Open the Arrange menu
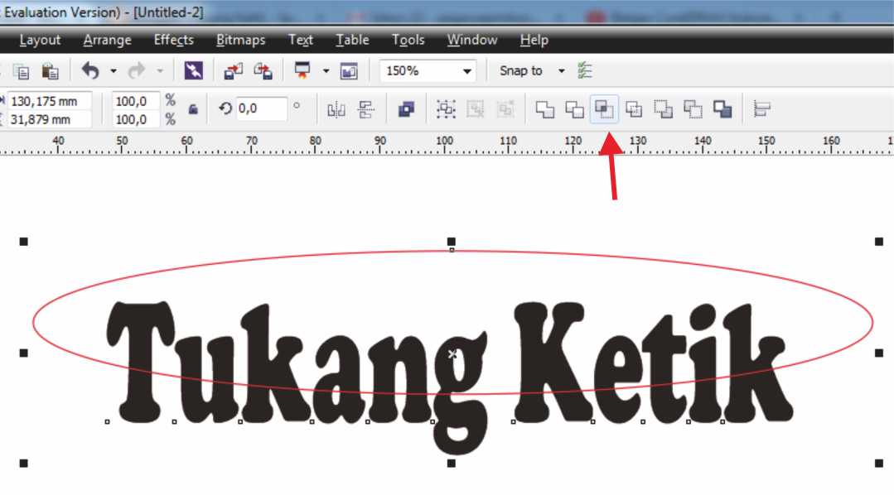 click(x=107, y=39)
